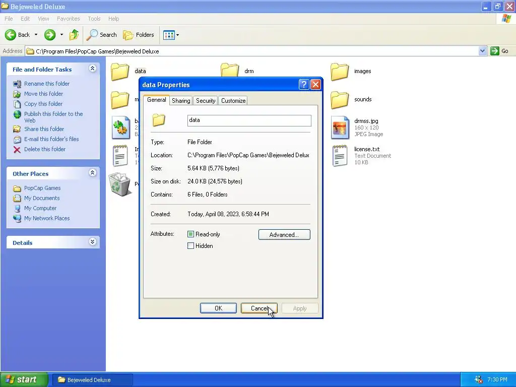Image resolution: width=516 pixels, height=387 pixels.
Task: Click the OK button
Action: pos(218,308)
